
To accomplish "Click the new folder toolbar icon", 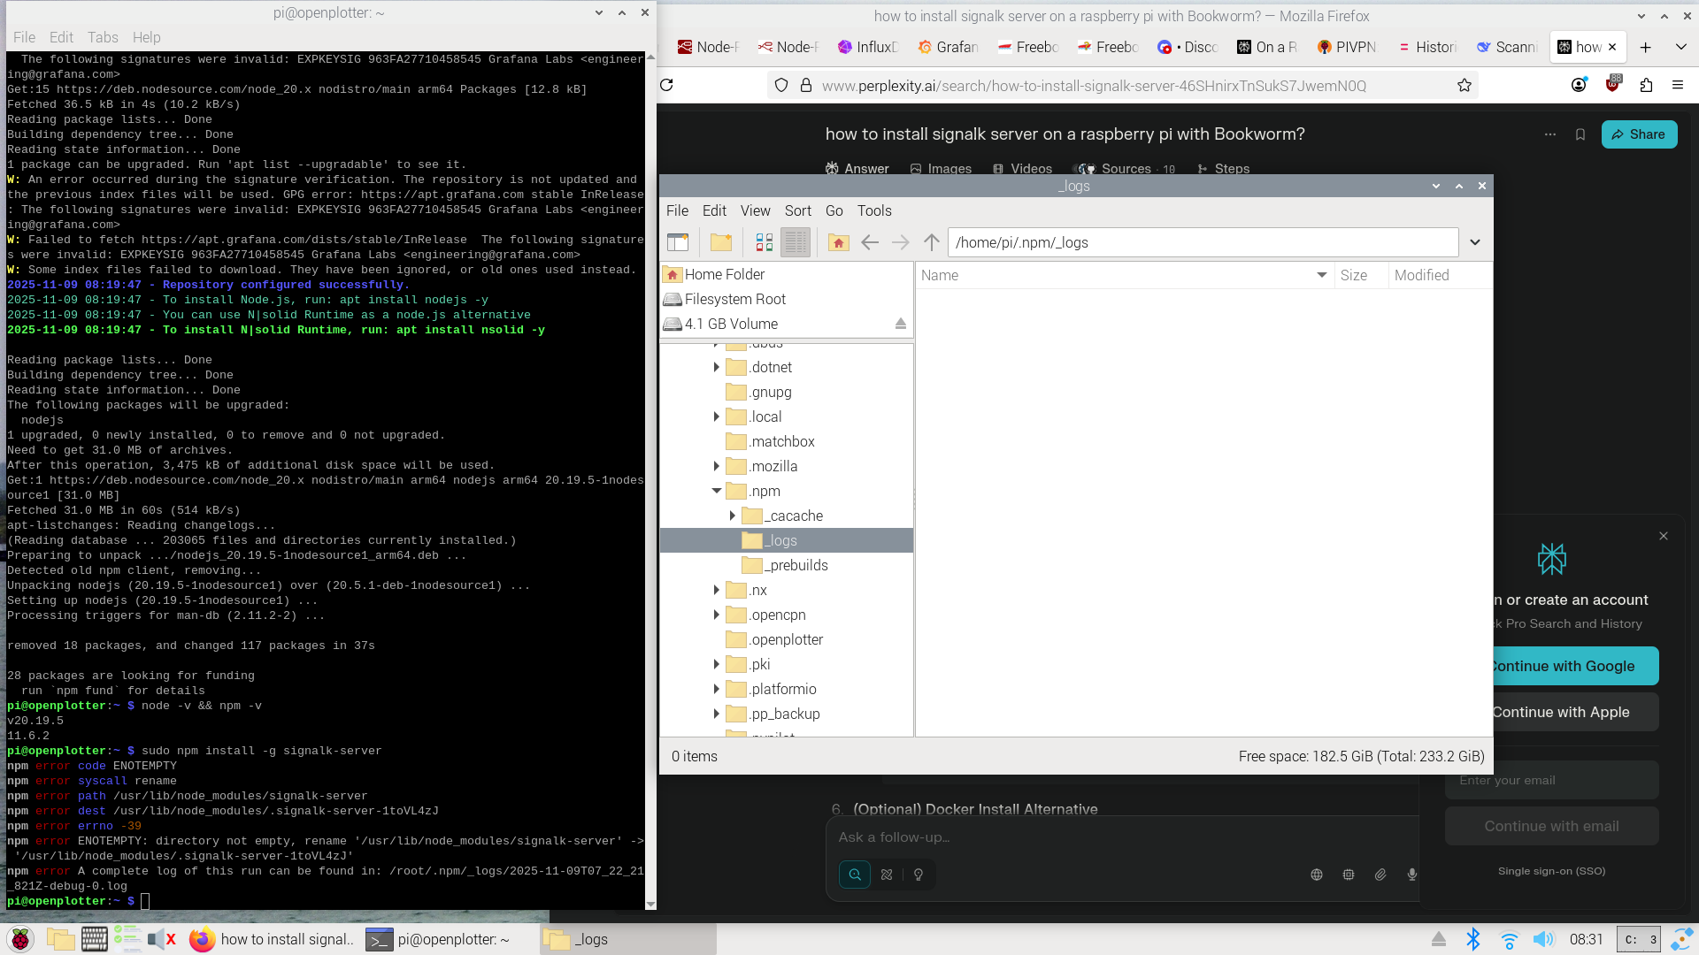I will 721,242.
